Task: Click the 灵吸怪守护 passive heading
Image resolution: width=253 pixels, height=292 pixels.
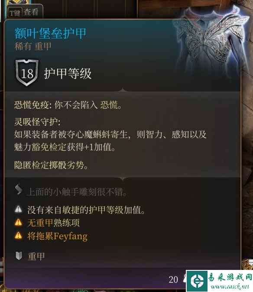Action: (37, 122)
